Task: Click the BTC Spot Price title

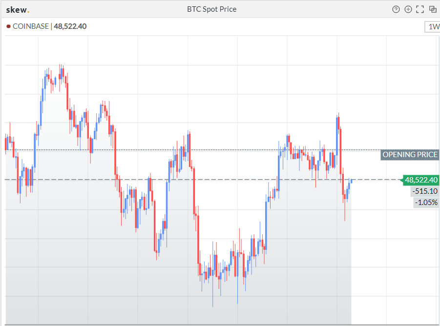Action: coord(211,9)
